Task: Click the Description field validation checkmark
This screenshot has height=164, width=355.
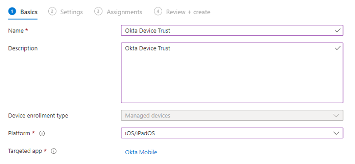Action: point(338,48)
